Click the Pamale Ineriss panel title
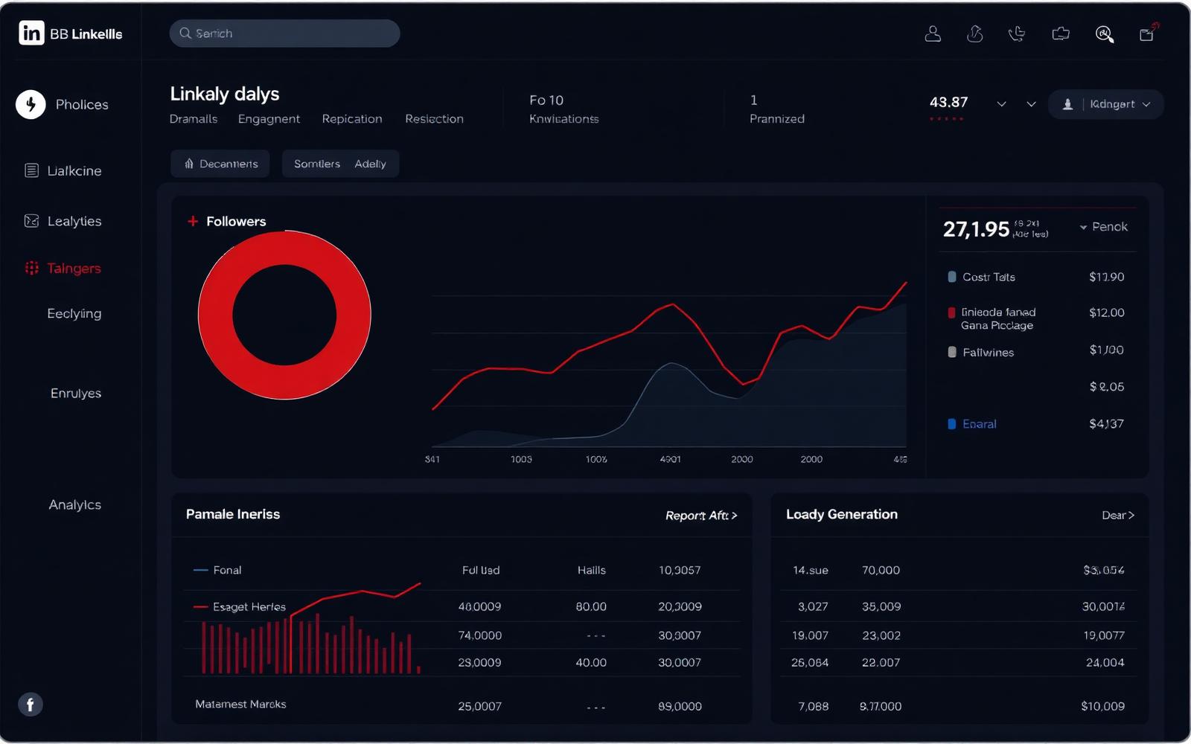The width and height of the screenshot is (1191, 744). pyautogui.click(x=233, y=514)
